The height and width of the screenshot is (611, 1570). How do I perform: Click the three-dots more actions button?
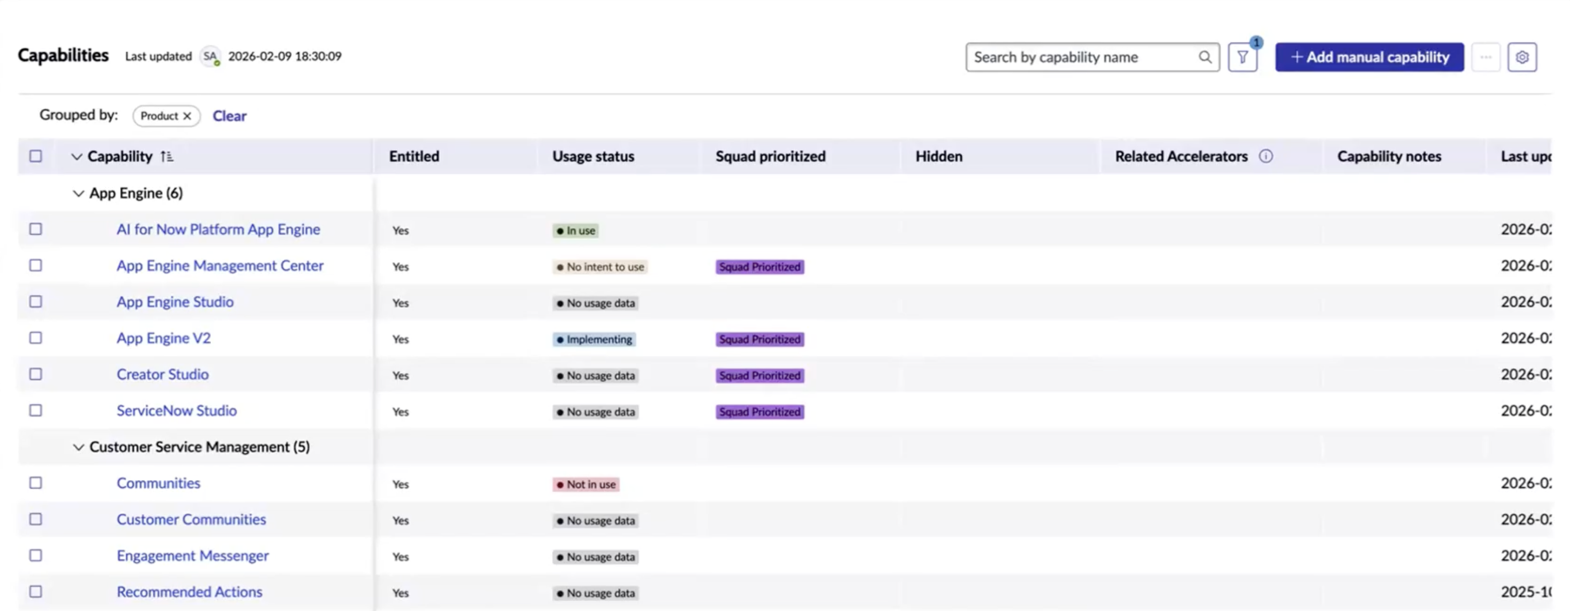[x=1486, y=57]
